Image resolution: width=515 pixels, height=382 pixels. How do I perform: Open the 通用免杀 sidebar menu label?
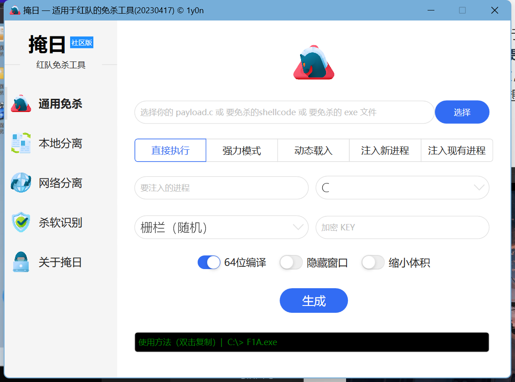(x=61, y=104)
